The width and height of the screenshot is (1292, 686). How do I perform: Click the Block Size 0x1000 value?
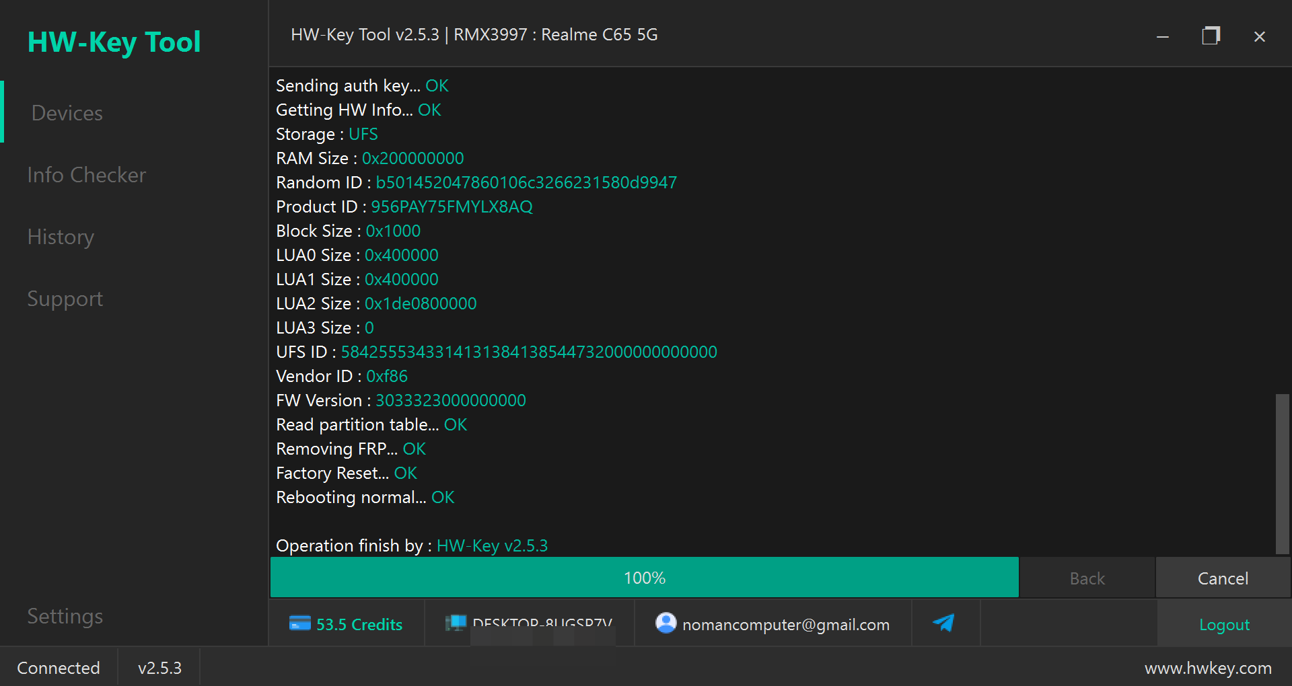pos(393,231)
